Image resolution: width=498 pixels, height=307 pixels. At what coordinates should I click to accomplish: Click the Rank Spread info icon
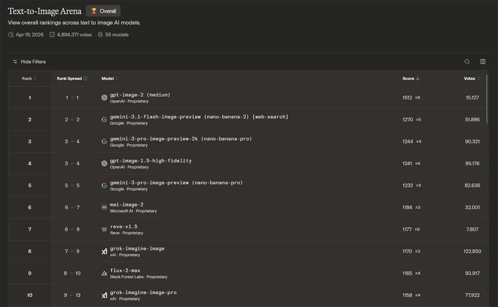click(85, 78)
